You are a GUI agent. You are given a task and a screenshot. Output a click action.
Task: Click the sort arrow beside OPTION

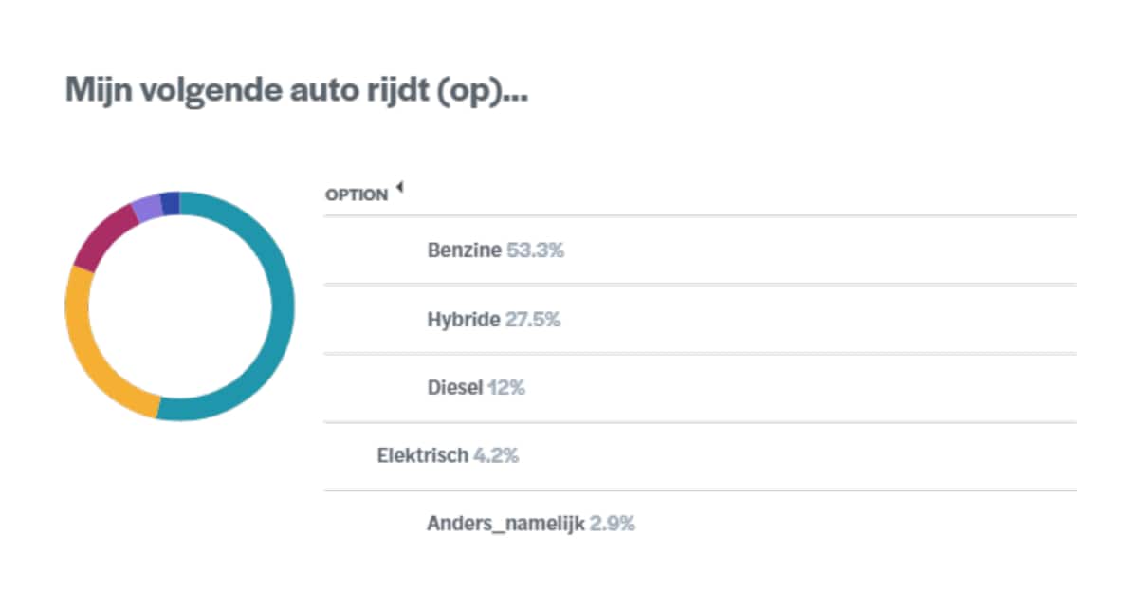click(x=399, y=188)
